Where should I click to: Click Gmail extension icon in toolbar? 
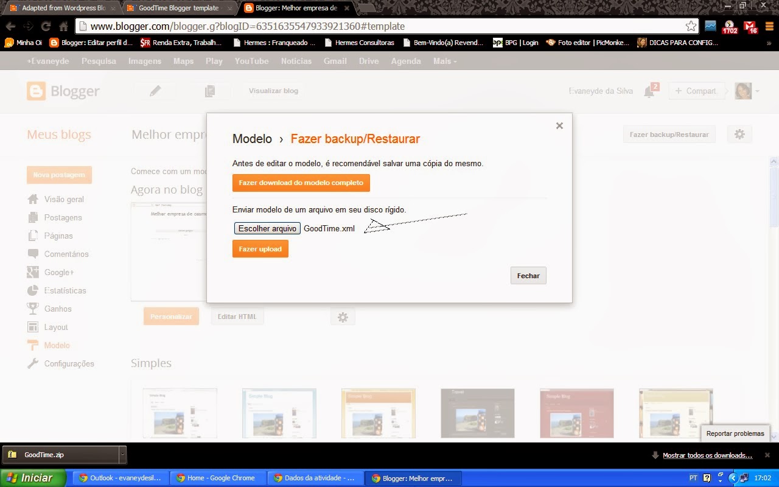(750, 27)
